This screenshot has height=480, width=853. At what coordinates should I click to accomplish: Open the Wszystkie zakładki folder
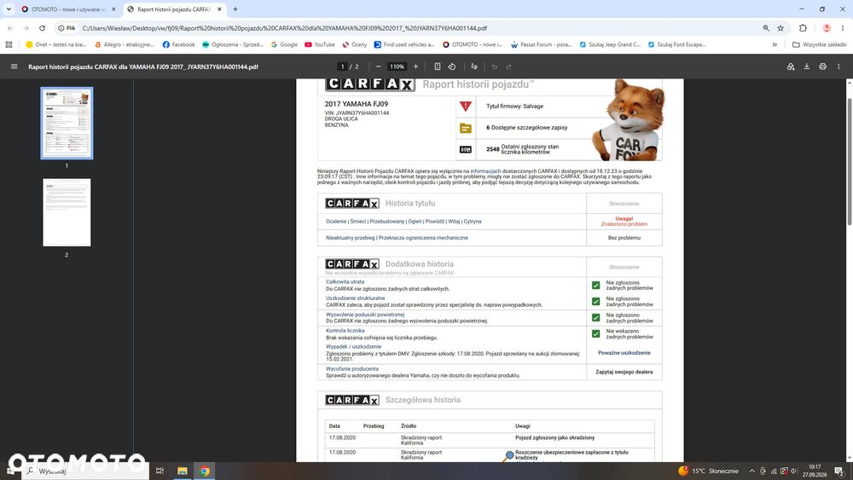[x=819, y=44]
